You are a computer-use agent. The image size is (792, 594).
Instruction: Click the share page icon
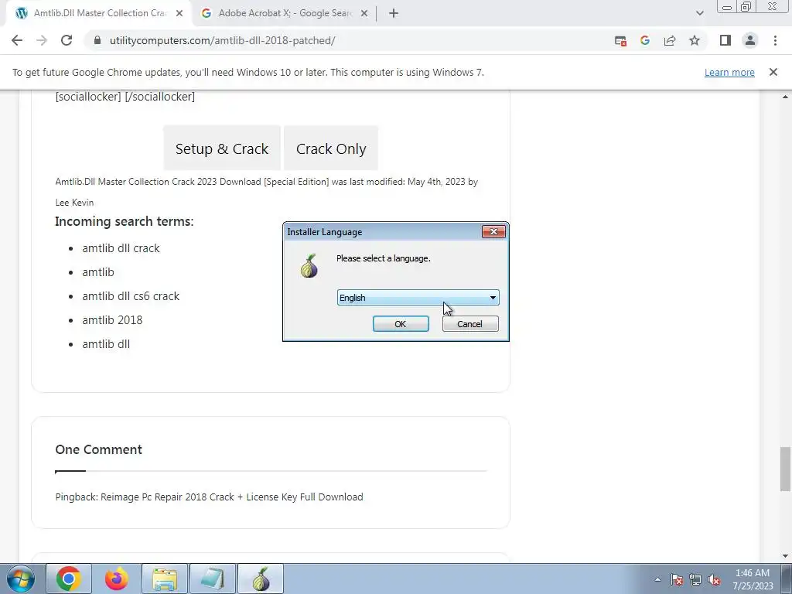click(x=670, y=40)
